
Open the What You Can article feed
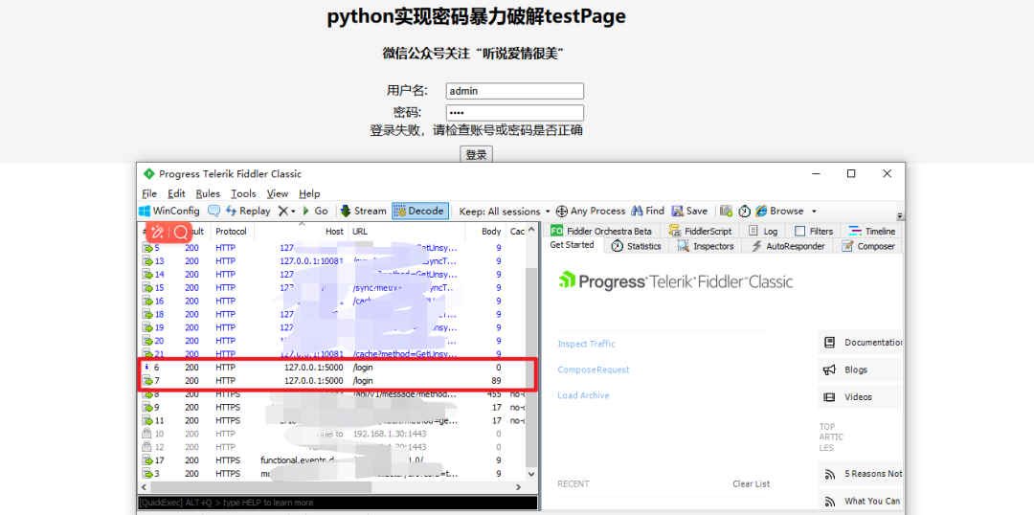tap(860, 501)
